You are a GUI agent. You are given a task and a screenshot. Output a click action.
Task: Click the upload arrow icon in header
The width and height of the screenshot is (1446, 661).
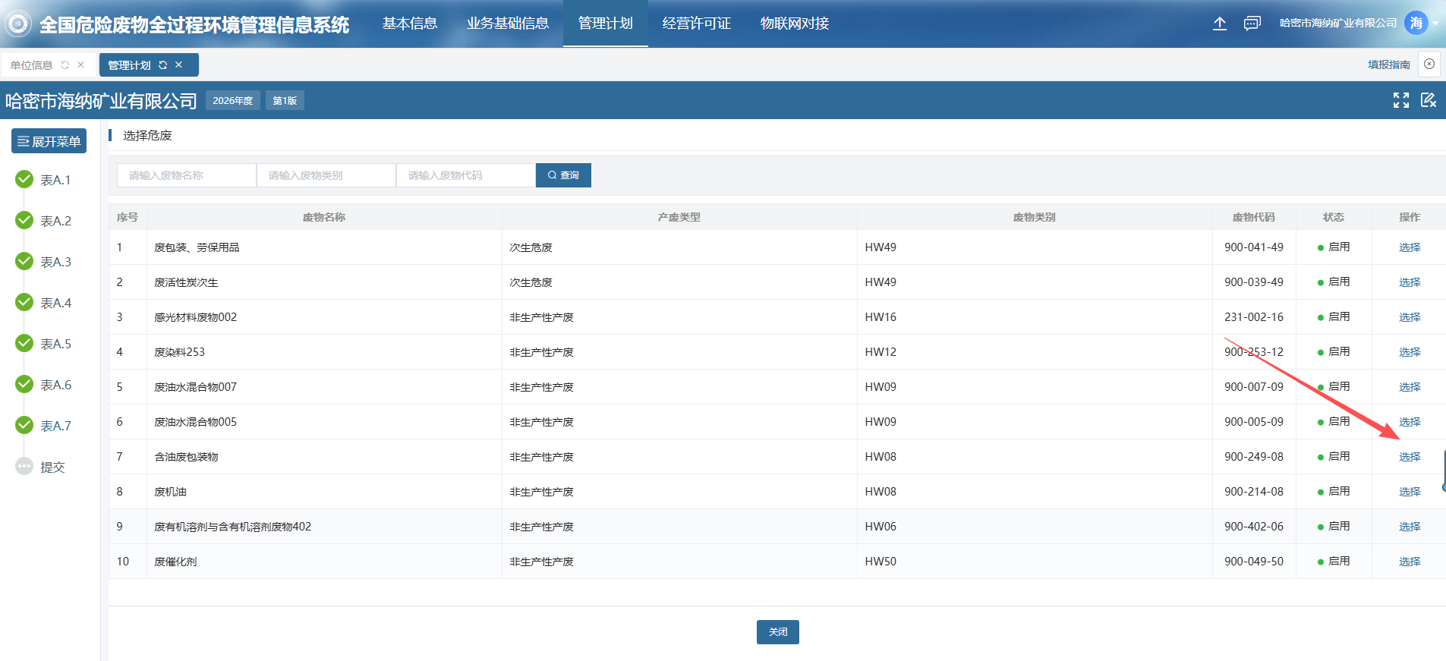(x=1220, y=24)
